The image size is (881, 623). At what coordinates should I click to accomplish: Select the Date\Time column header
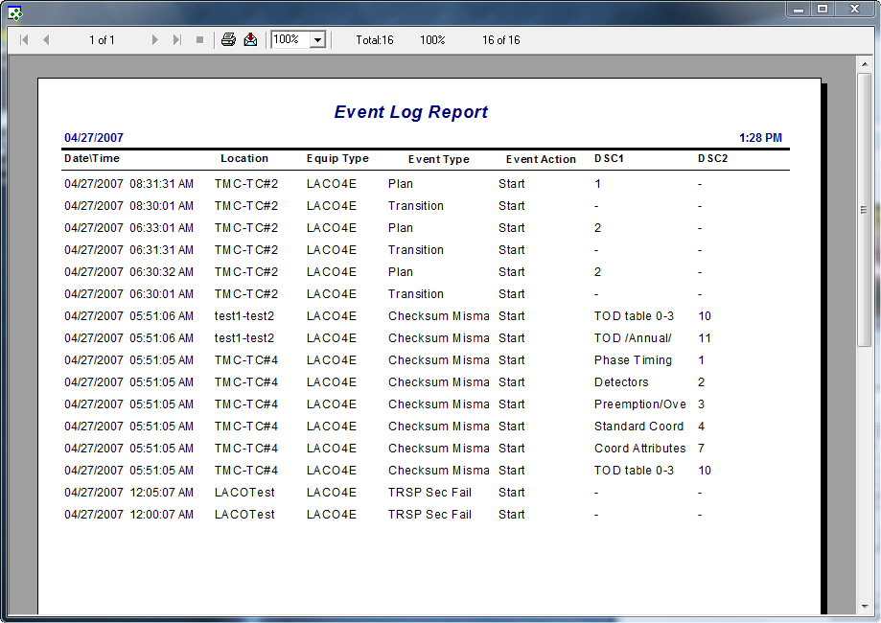88,159
